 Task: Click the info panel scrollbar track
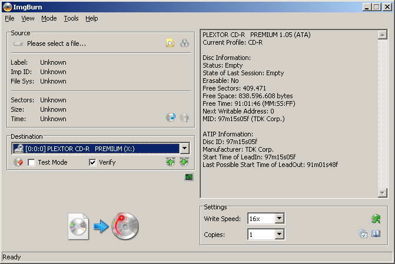click(383, 113)
